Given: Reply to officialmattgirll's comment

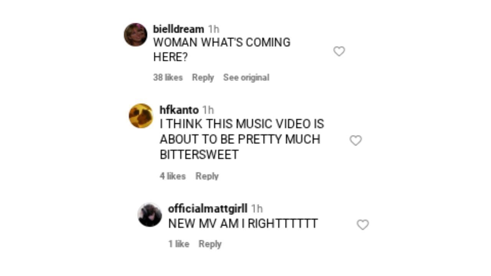Looking at the screenshot, I should pyautogui.click(x=210, y=244).
